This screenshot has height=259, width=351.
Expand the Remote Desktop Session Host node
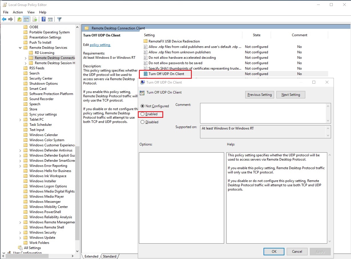click(x=26, y=63)
